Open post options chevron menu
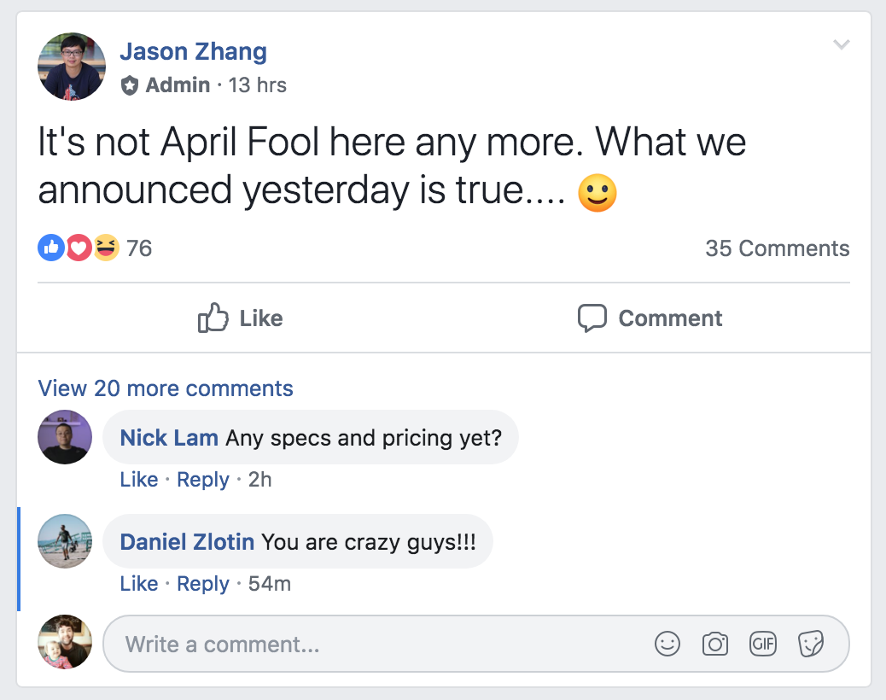 pyautogui.click(x=842, y=44)
